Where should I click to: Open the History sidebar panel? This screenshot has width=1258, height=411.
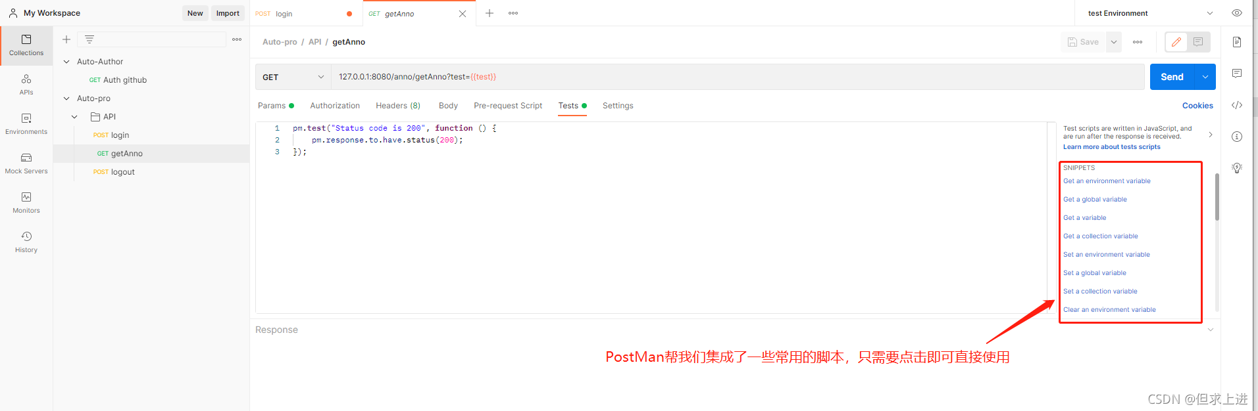click(x=26, y=242)
